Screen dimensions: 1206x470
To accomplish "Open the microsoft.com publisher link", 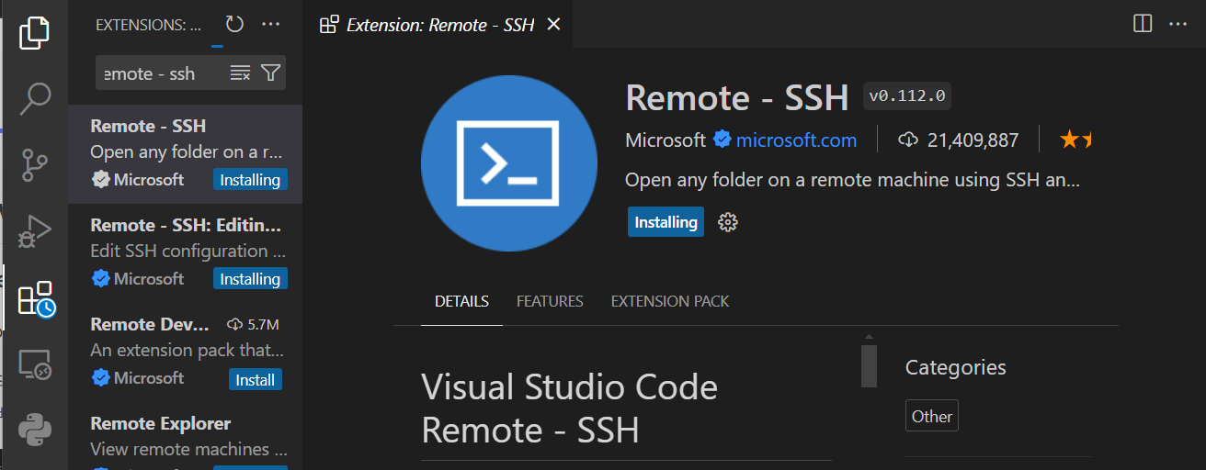I will pos(796,140).
